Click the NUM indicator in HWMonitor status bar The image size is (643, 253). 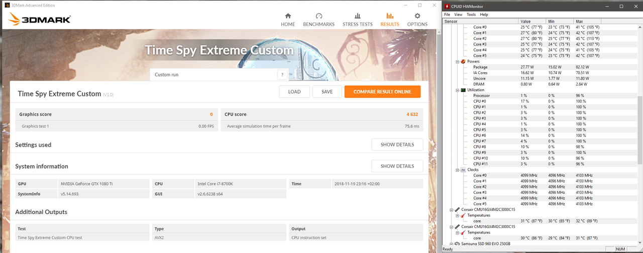(620, 249)
